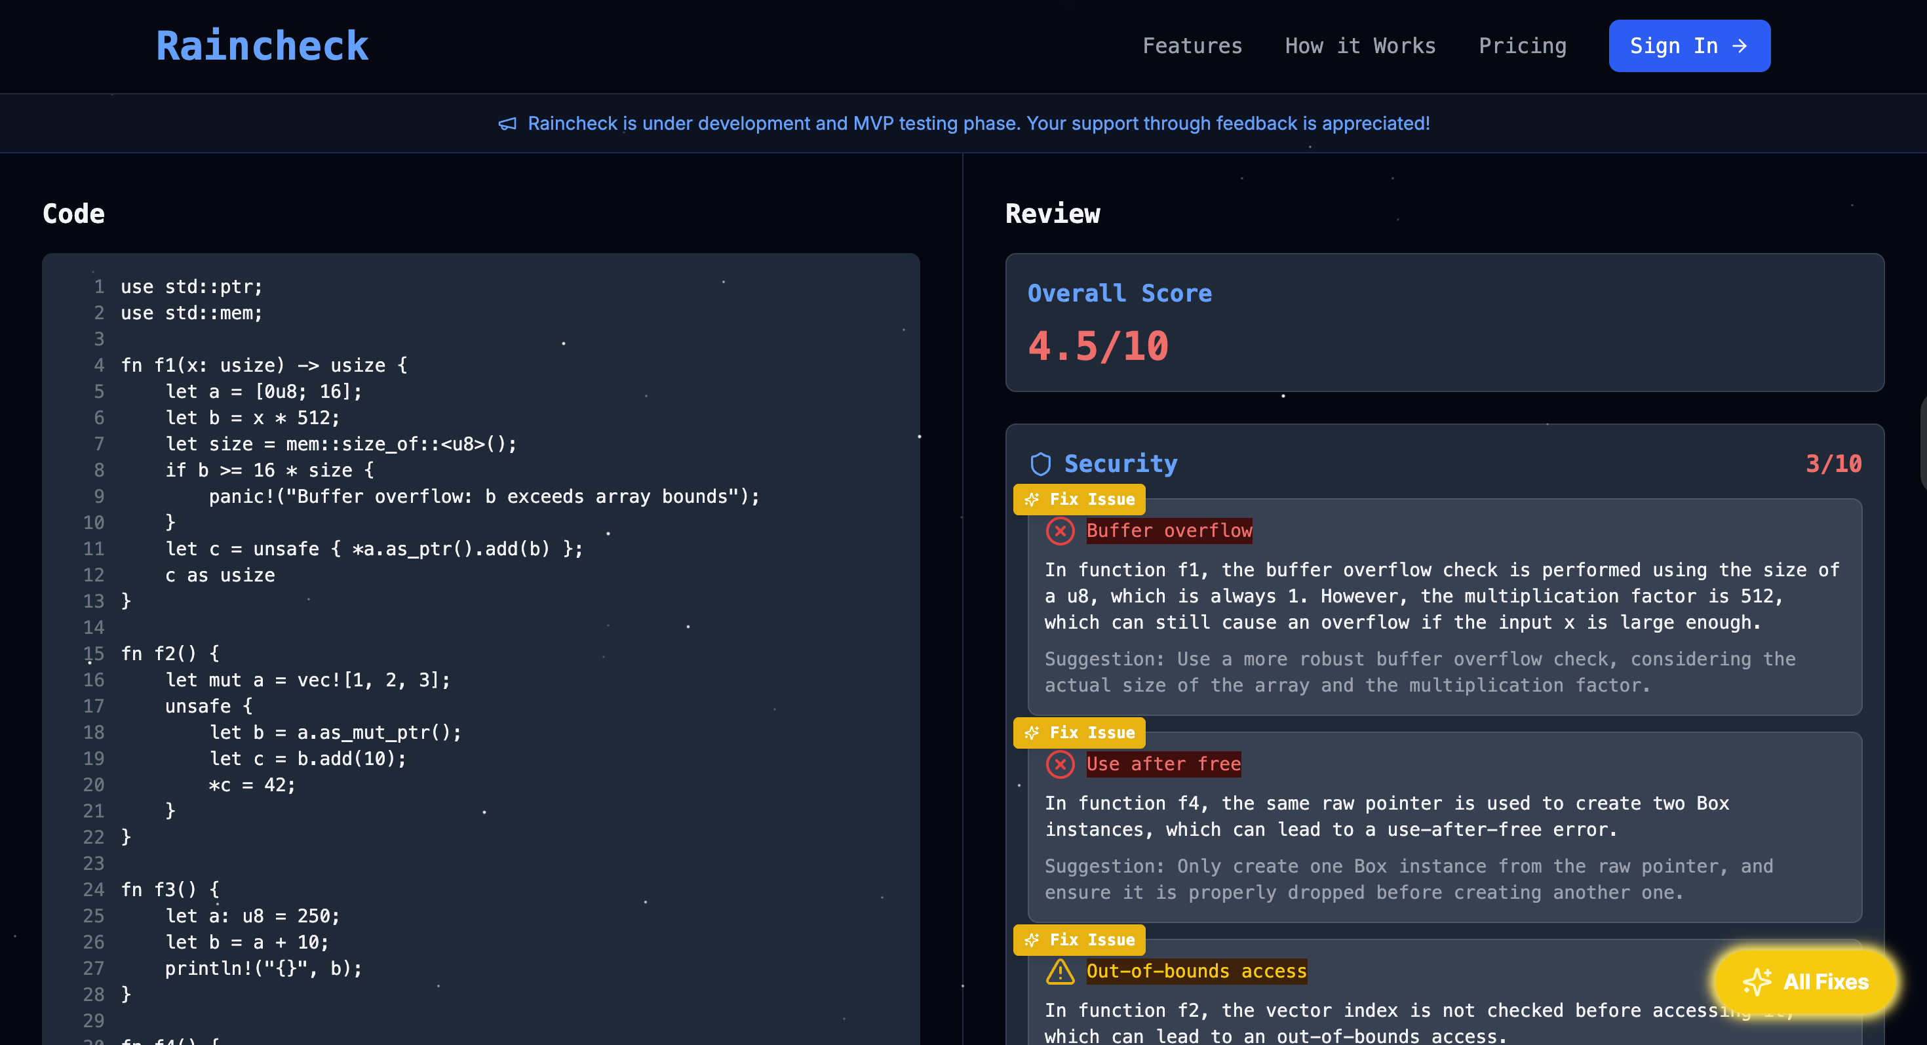The width and height of the screenshot is (1927, 1045).
Task: Click the 4.5/10 overall score
Action: (1097, 346)
